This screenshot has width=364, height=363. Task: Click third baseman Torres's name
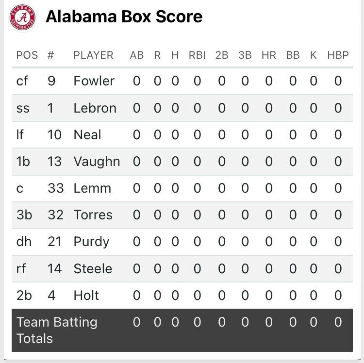click(93, 215)
